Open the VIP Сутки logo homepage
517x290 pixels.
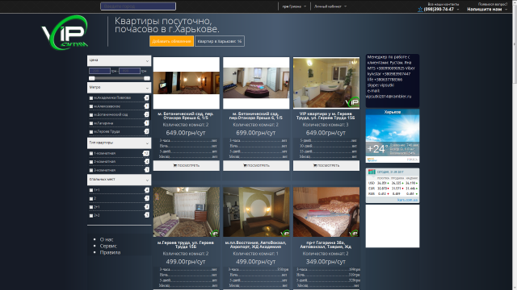(x=65, y=33)
